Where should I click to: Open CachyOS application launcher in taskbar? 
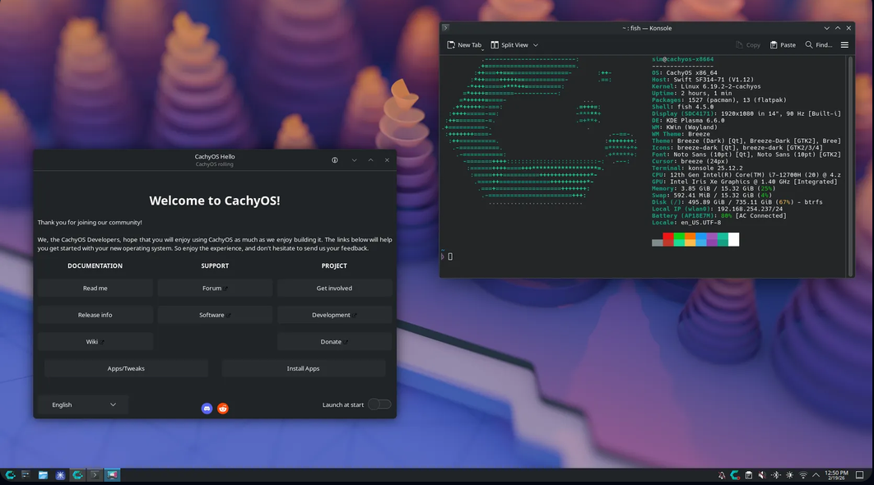click(x=10, y=475)
